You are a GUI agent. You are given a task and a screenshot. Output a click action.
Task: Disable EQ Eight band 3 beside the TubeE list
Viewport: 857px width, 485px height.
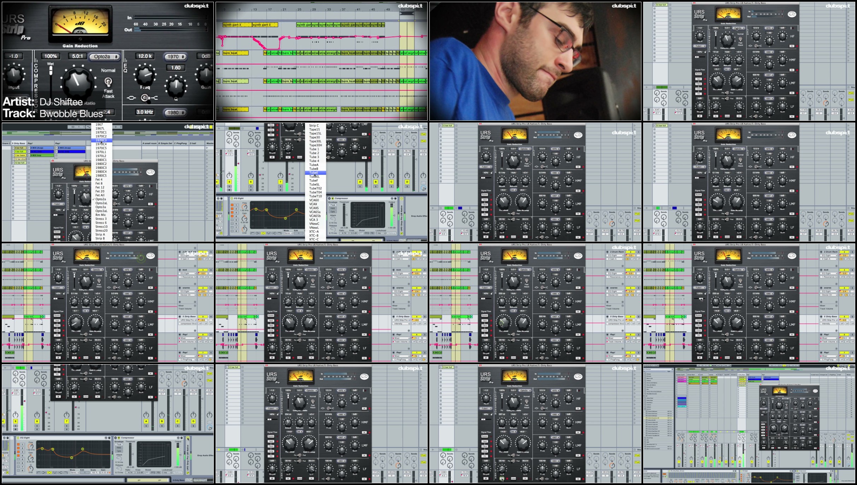pos(232,212)
